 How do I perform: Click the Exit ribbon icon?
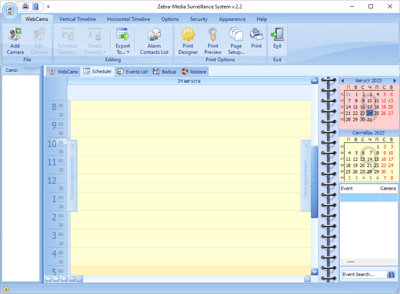coord(277,38)
